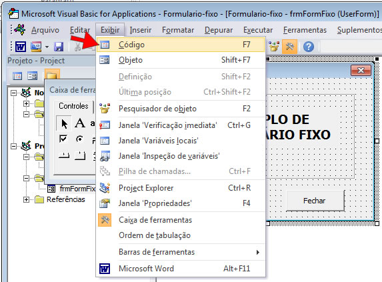The image size is (382, 282).
Task: Select the CheckBox control in toolbox
Action: (63, 139)
